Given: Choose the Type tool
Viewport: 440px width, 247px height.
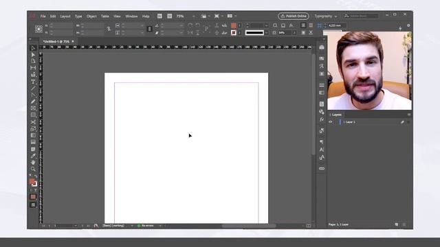Looking at the screenshot, I should [x=33, y=82].
